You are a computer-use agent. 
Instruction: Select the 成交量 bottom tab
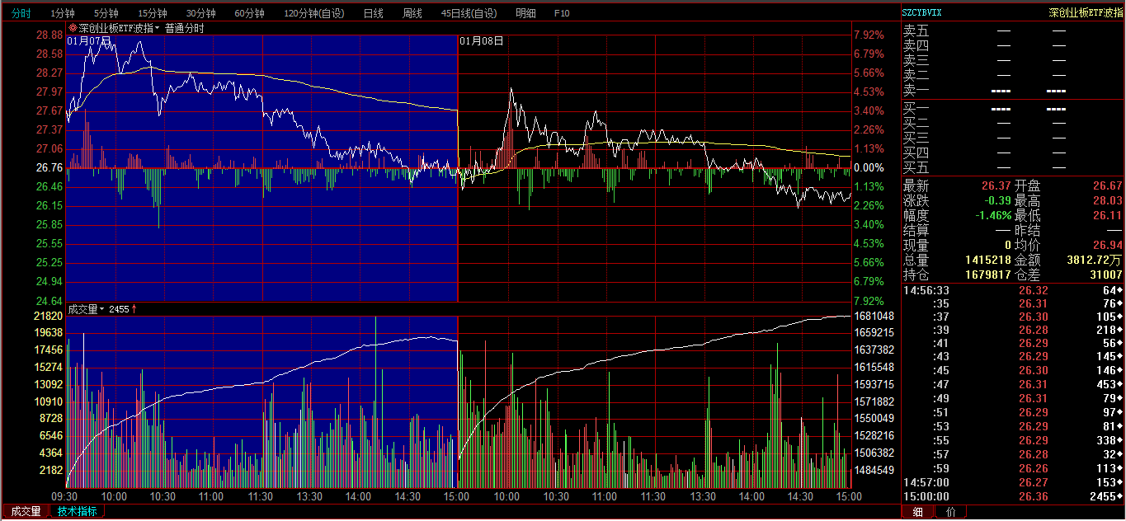26,511
